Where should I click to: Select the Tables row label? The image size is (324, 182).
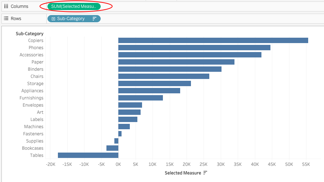tap(37, 155)
